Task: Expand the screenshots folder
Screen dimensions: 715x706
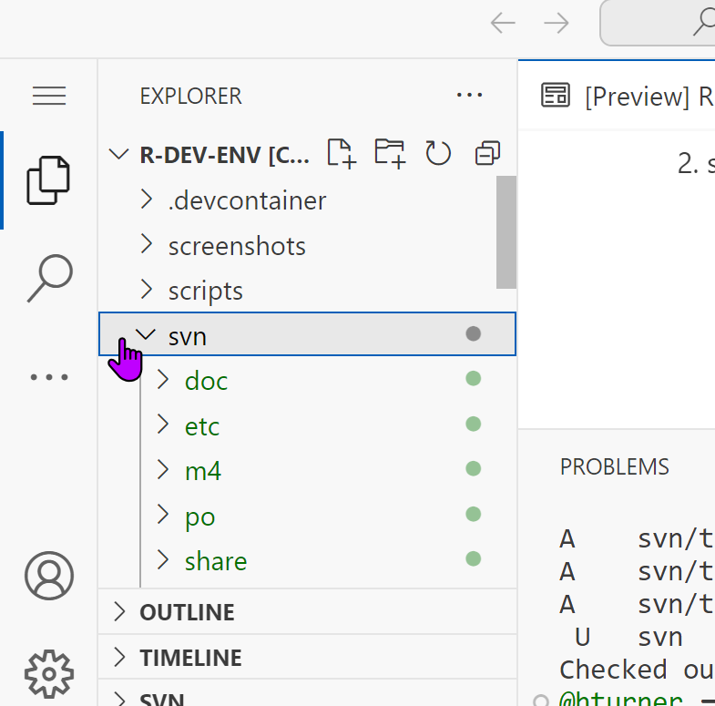Action: [237, 246]
